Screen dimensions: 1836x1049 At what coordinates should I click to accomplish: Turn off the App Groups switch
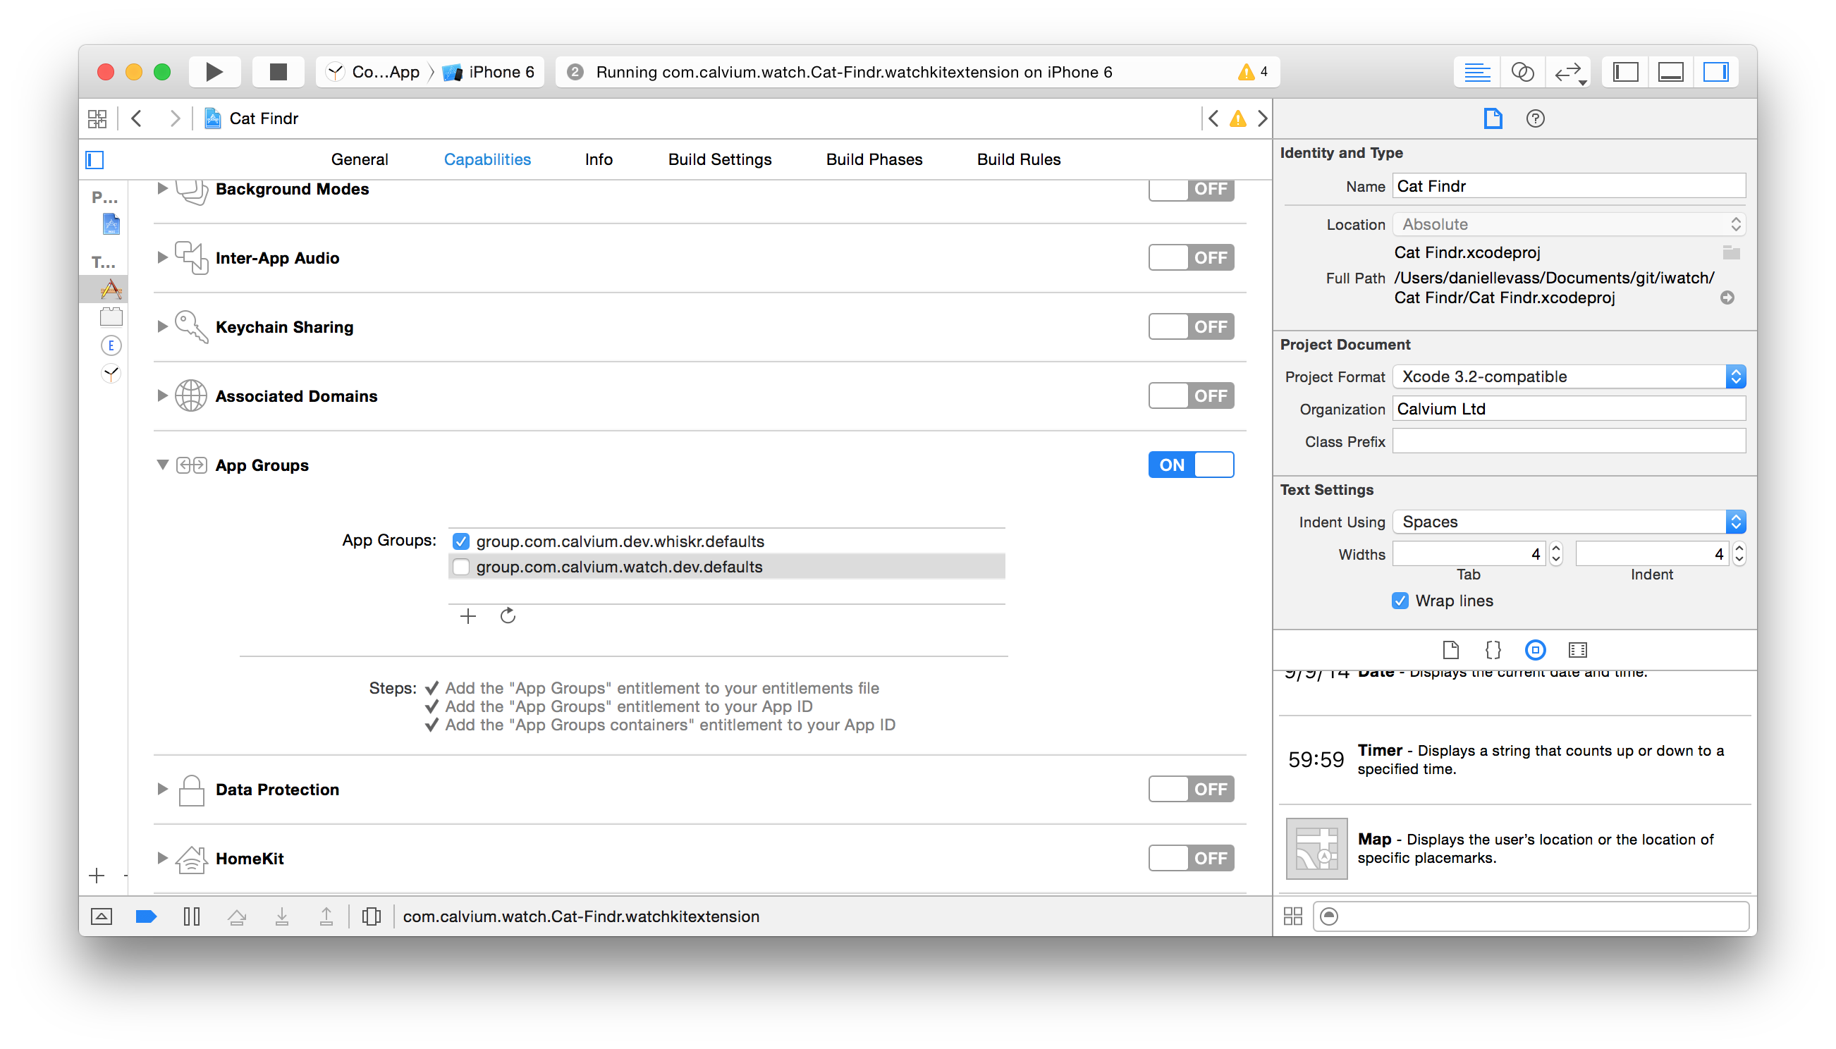[1190, 465]
